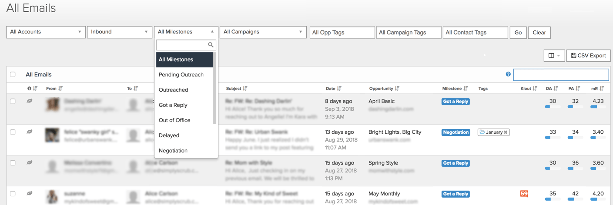
Task: Click leaf icon in Spring Style row
Action: (30, 162)
